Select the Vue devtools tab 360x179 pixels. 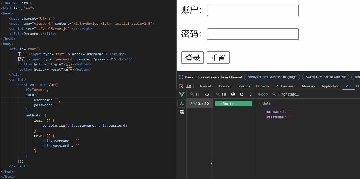(x=348, y=86)
